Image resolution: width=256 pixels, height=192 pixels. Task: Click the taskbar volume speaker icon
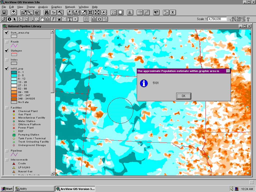coord(232,189)
